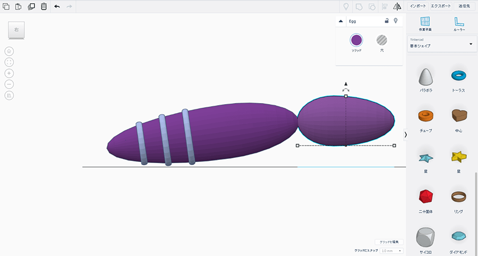Click the エクスポート export button
Viewport: 478px width, 256px height.
click(440, 6)
